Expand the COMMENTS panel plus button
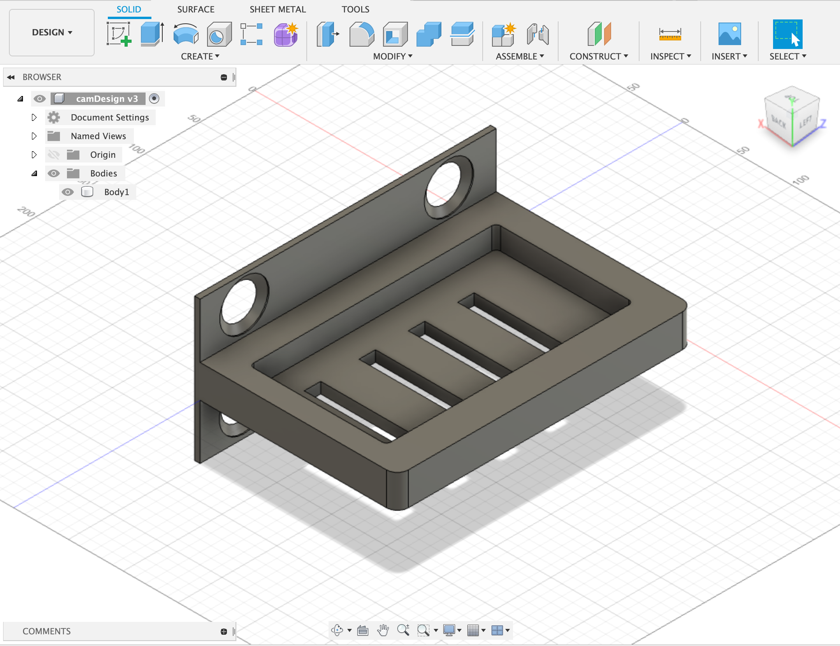 (x=223, y=631)
